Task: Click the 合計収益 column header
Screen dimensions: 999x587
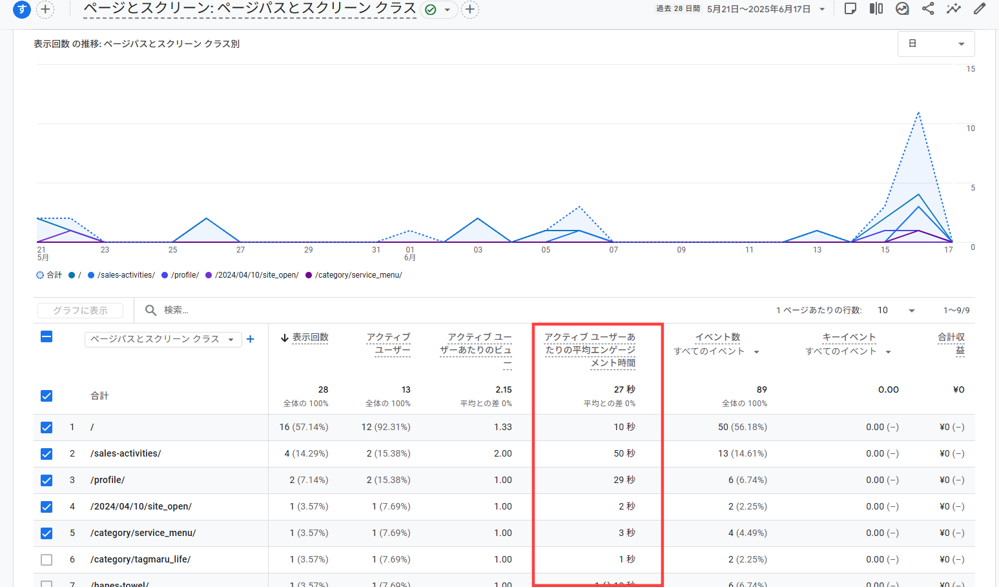Action: click(x=952, y=344)
